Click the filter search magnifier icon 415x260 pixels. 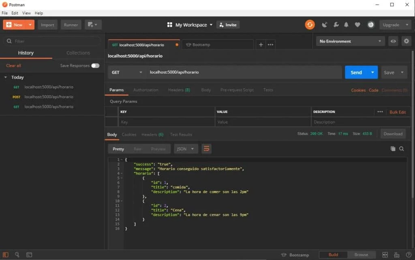coord(9,41)
